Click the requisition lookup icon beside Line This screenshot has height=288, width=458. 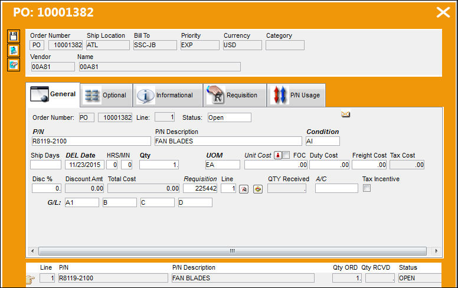click(244, 189)
